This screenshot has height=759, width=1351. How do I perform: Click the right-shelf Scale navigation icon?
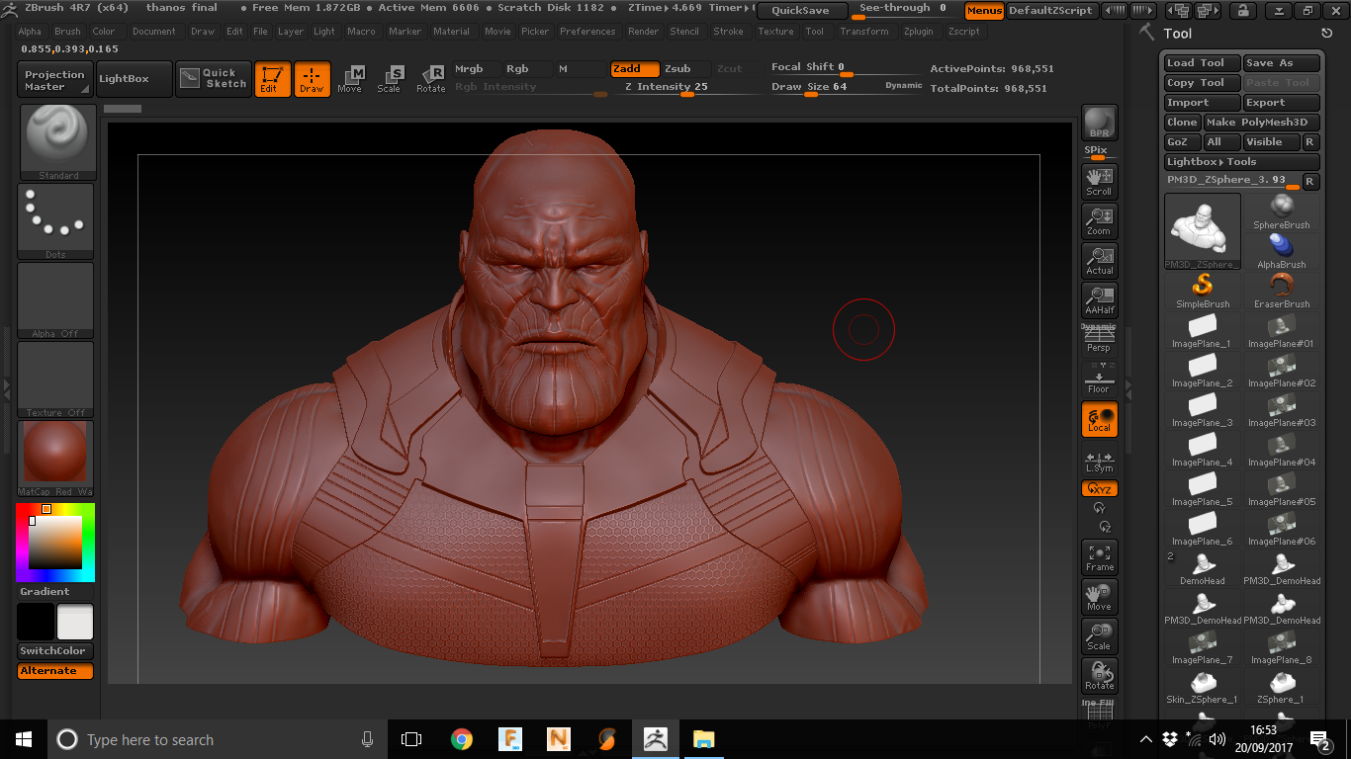(1099, 636)
